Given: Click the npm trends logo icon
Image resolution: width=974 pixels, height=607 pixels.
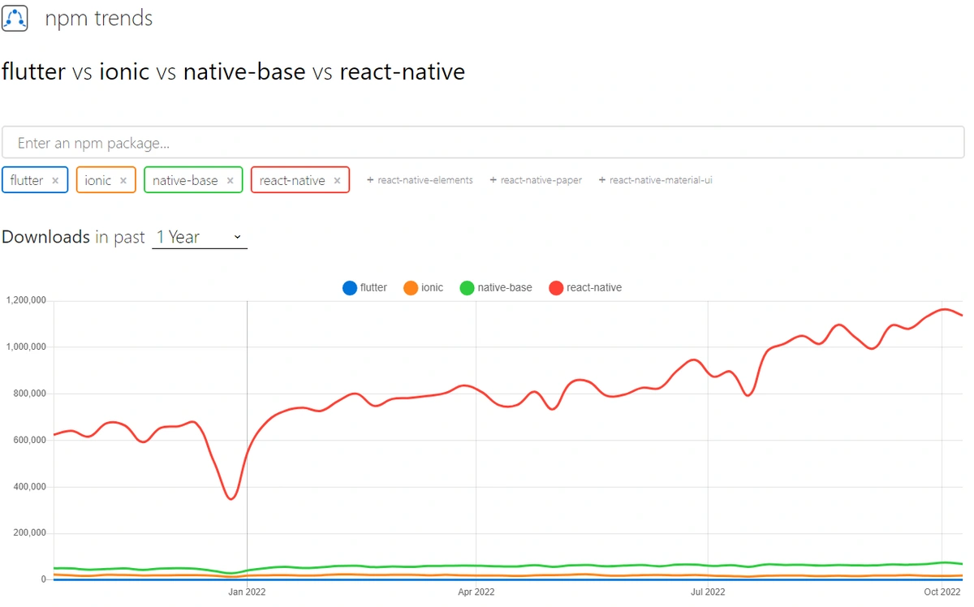Looking at the screenshot, I should (x=15, y=17).
